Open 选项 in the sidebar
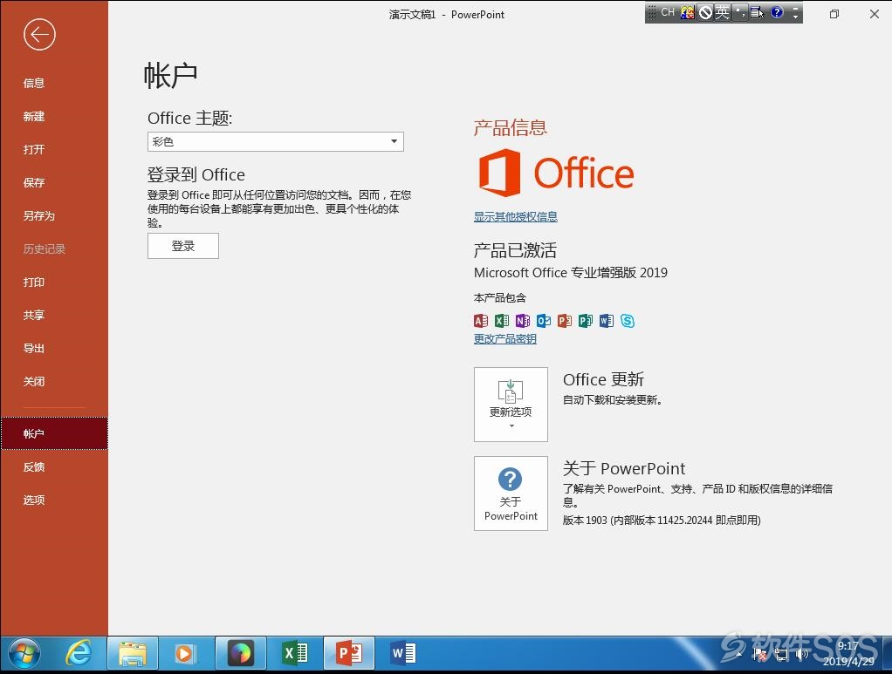The width and height of the screenshot is (892, 674). [33, 500]
